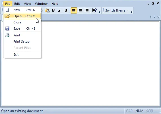
Task: Click the Print printer icon
Action: (7, 35)
